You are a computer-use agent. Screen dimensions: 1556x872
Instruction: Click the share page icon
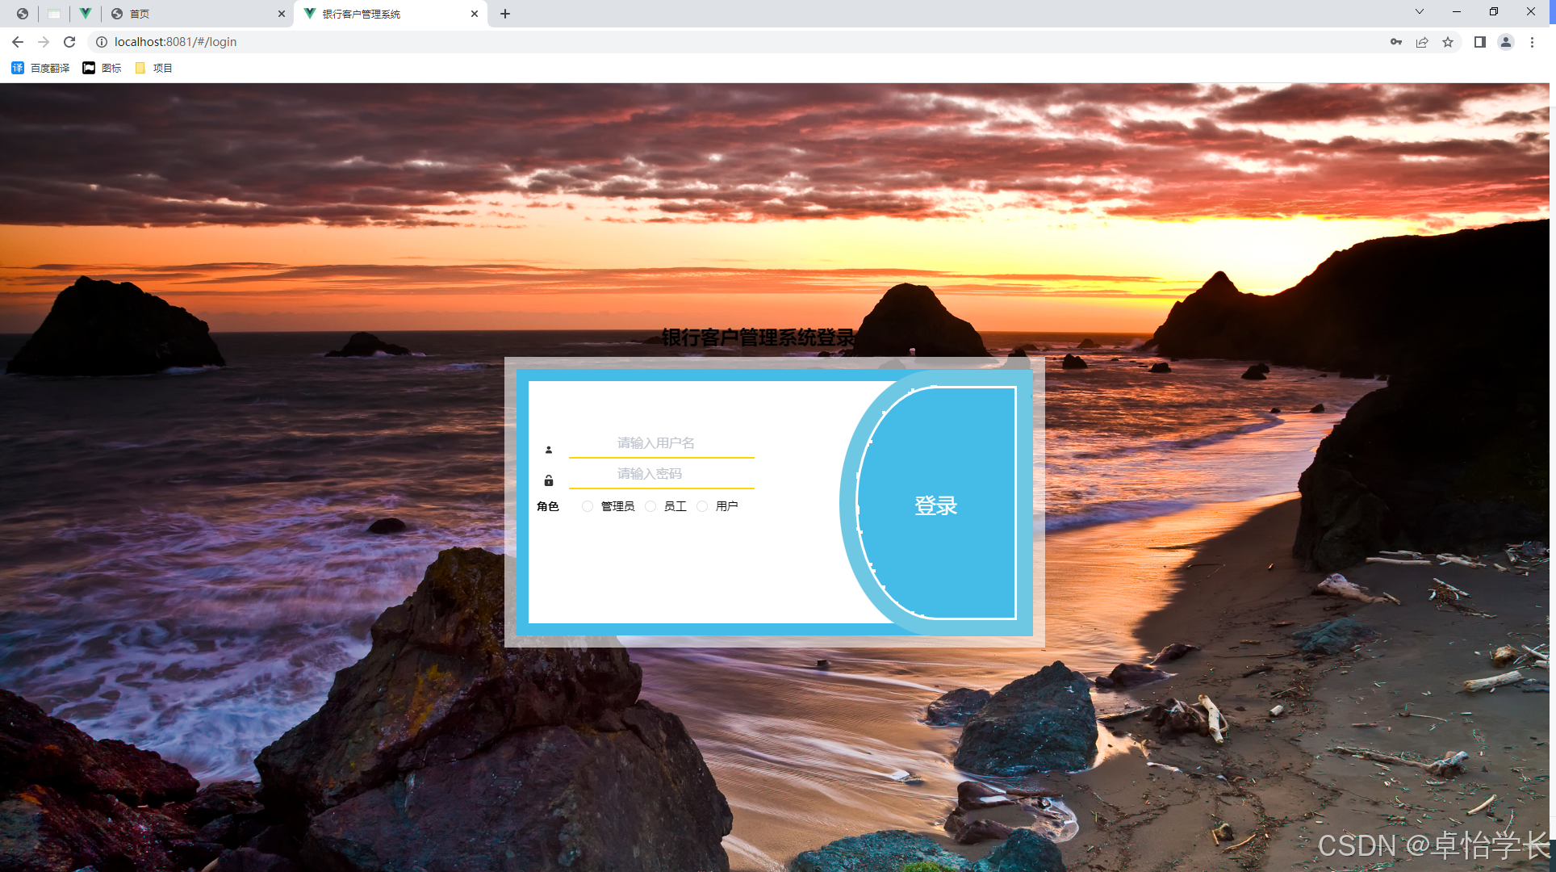(x=1422, y=42)
